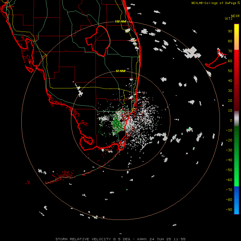This screenshot has height=241, width=241.
Task: Click the 30 value on velocity scale
Action: [230, 91]
